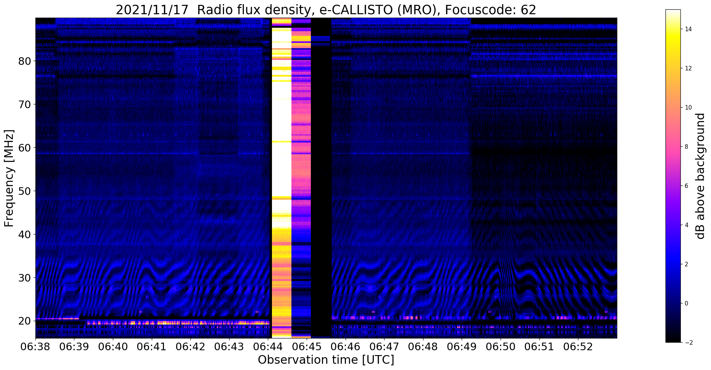Click the 'Observation time [UTC]' x-axis label
The height and width of the screenshot is (370, 711).
(326, 360)
